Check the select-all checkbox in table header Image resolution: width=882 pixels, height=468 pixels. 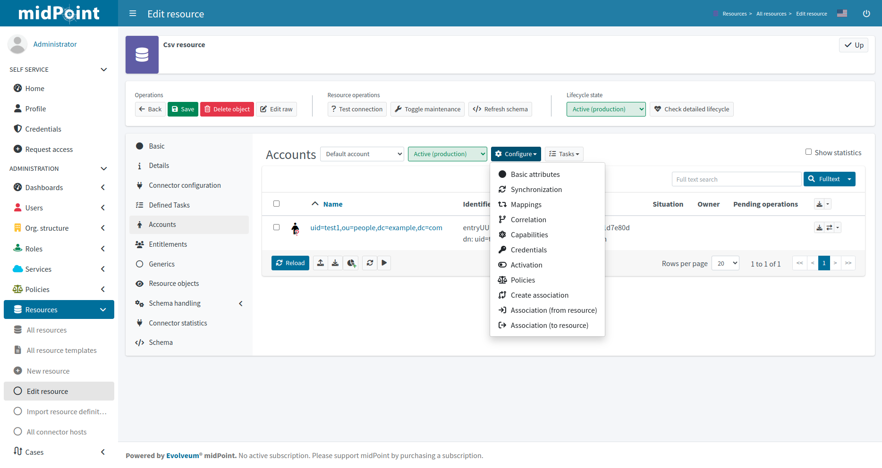click(277, 204)
